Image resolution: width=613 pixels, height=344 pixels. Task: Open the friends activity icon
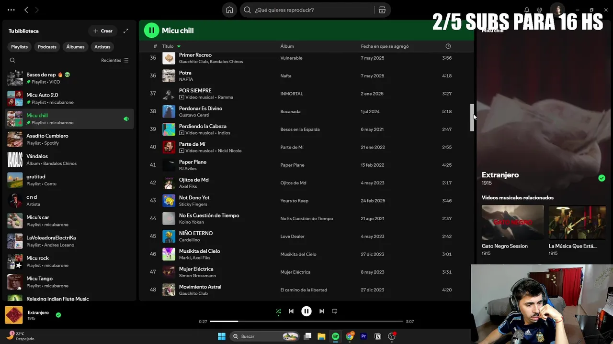(x=540, y=10)
